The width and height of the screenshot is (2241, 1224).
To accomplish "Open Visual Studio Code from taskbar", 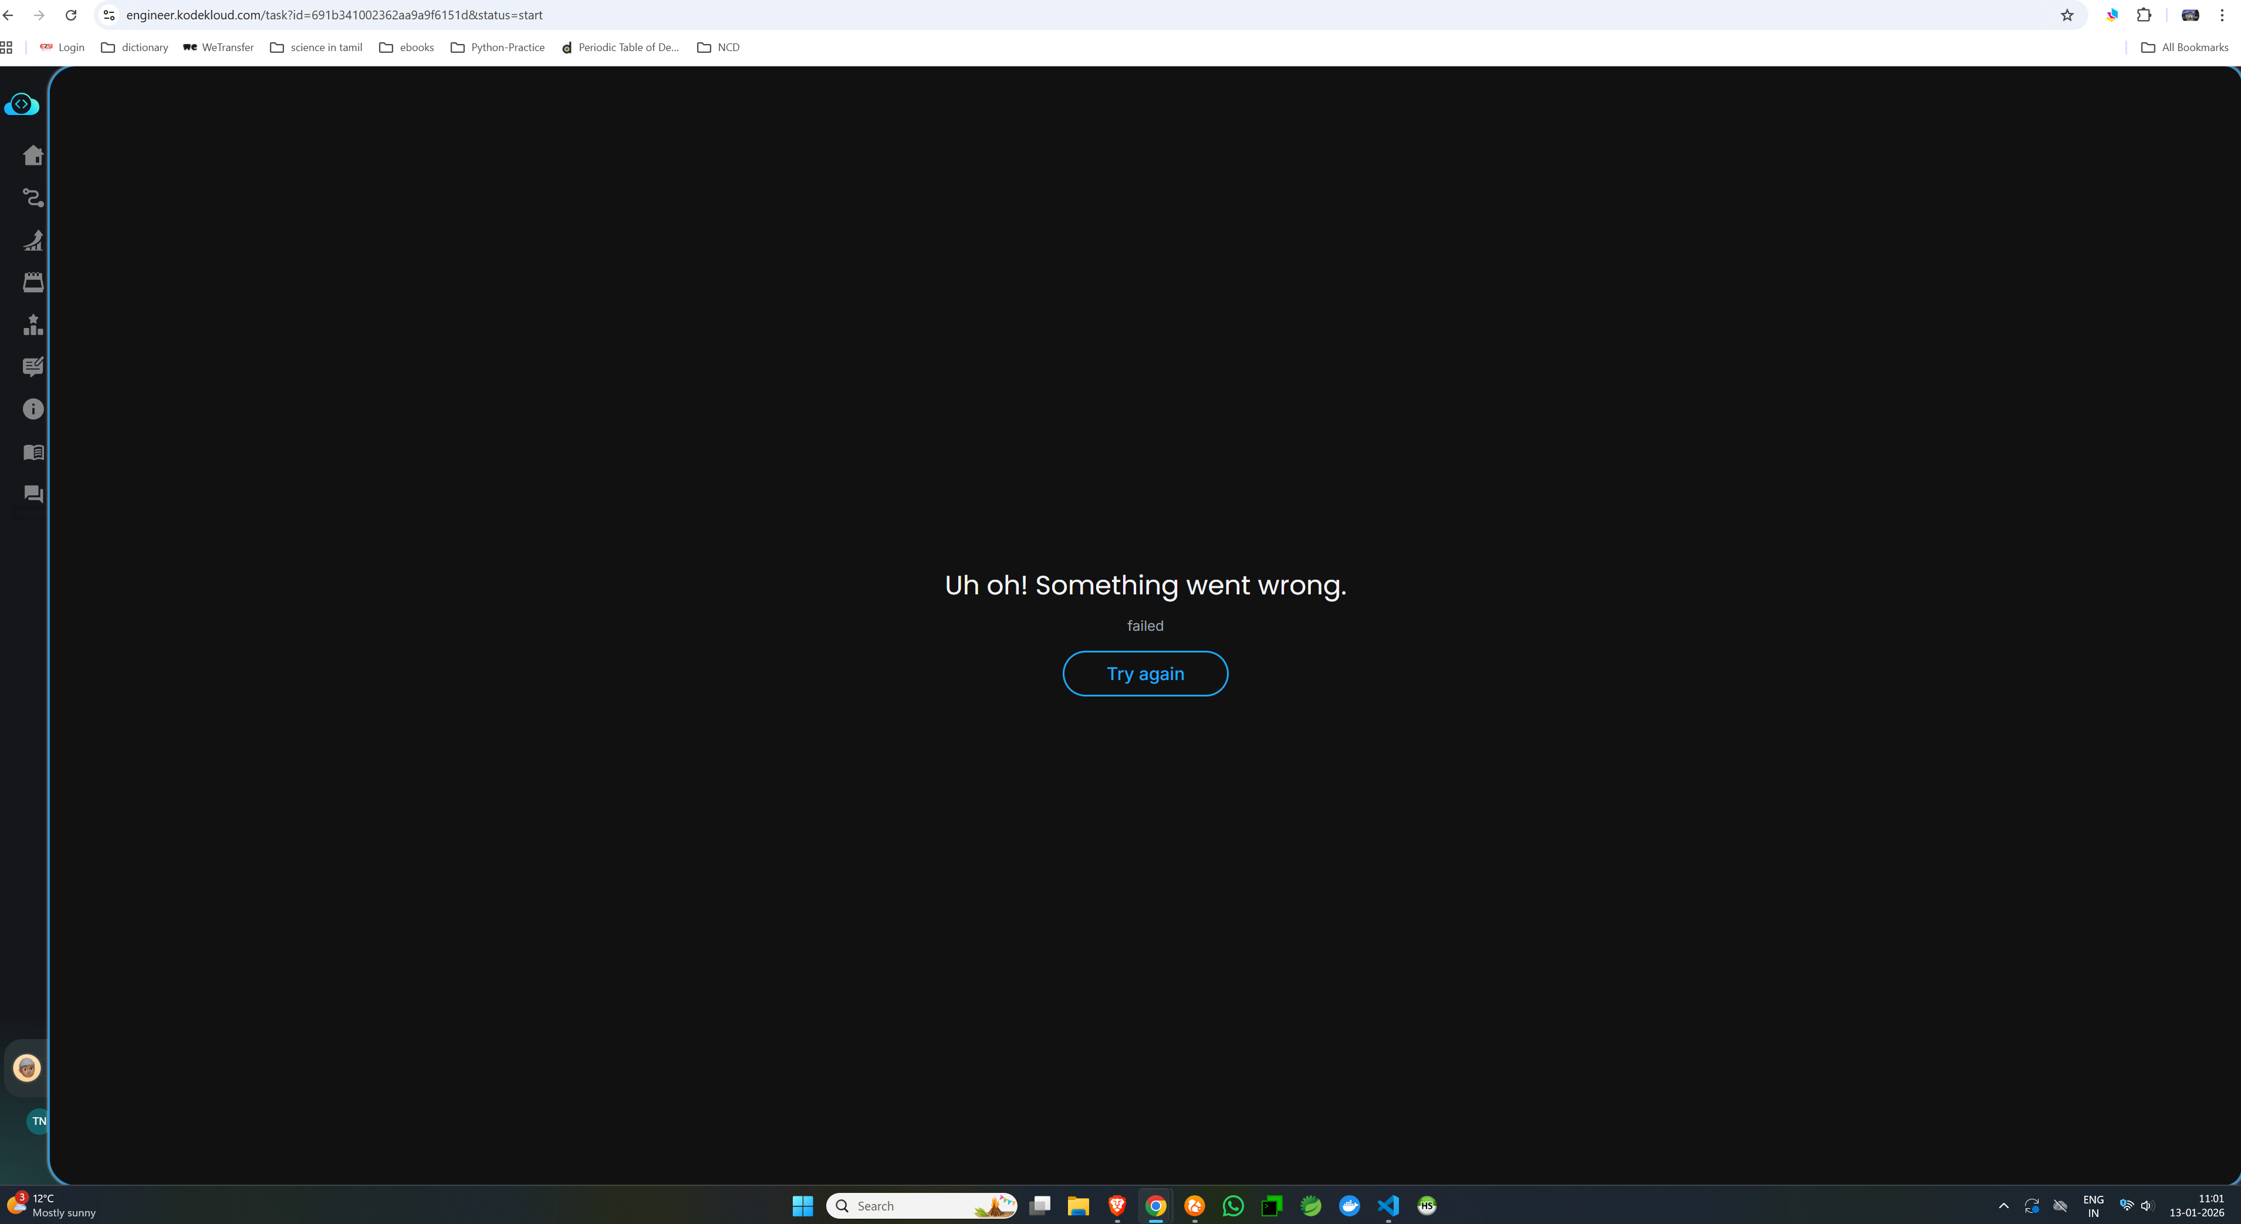I will (x=1388, y=1205).
